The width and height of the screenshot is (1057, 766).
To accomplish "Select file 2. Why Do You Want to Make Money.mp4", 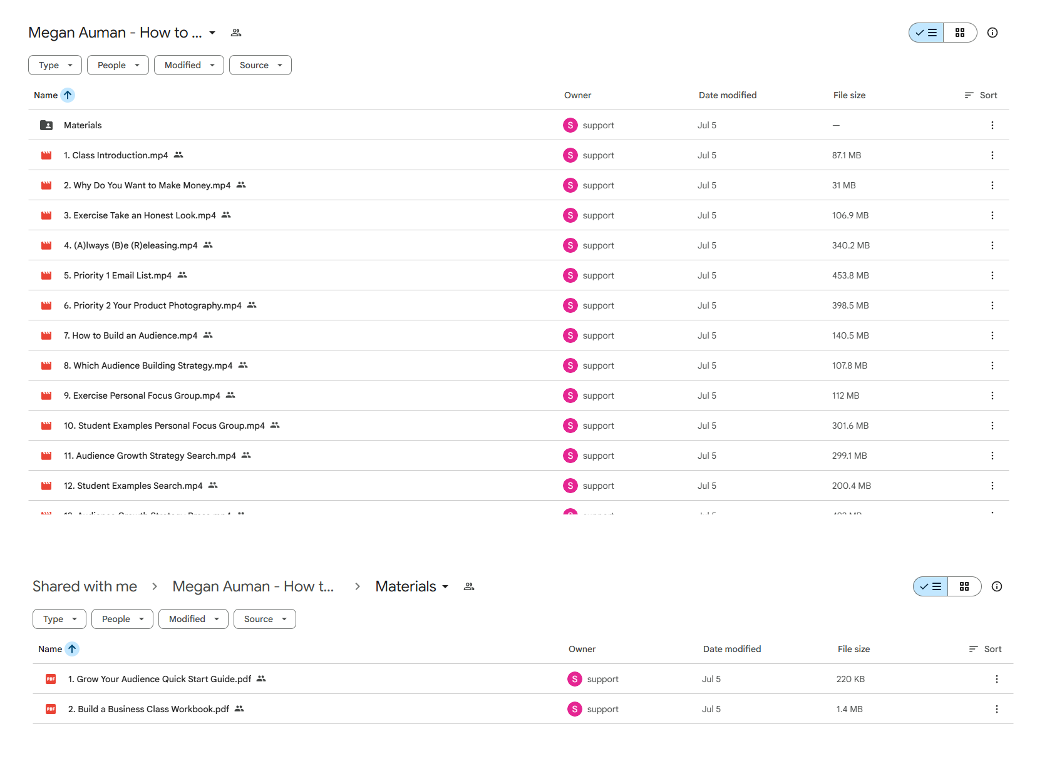I will (x=147, y=185).
